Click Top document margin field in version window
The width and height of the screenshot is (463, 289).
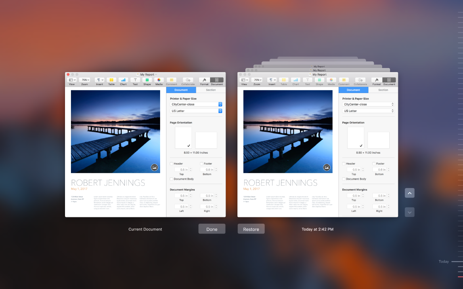click(354, 196)
